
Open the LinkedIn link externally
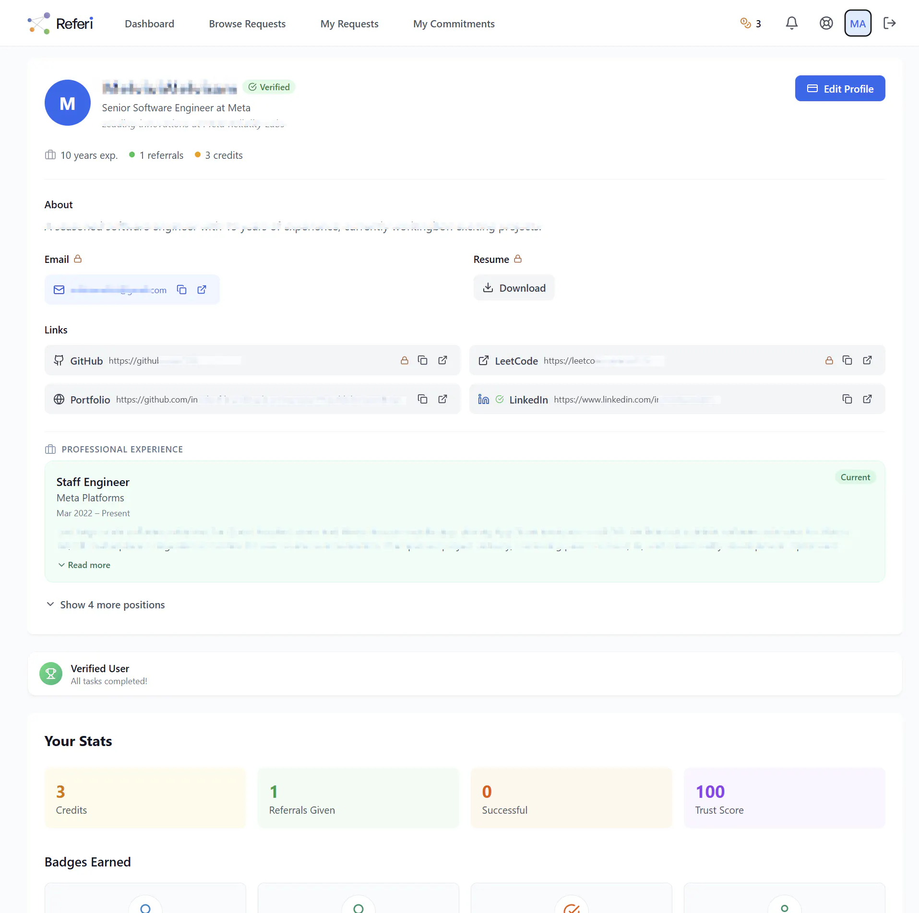tap(867, 399)
